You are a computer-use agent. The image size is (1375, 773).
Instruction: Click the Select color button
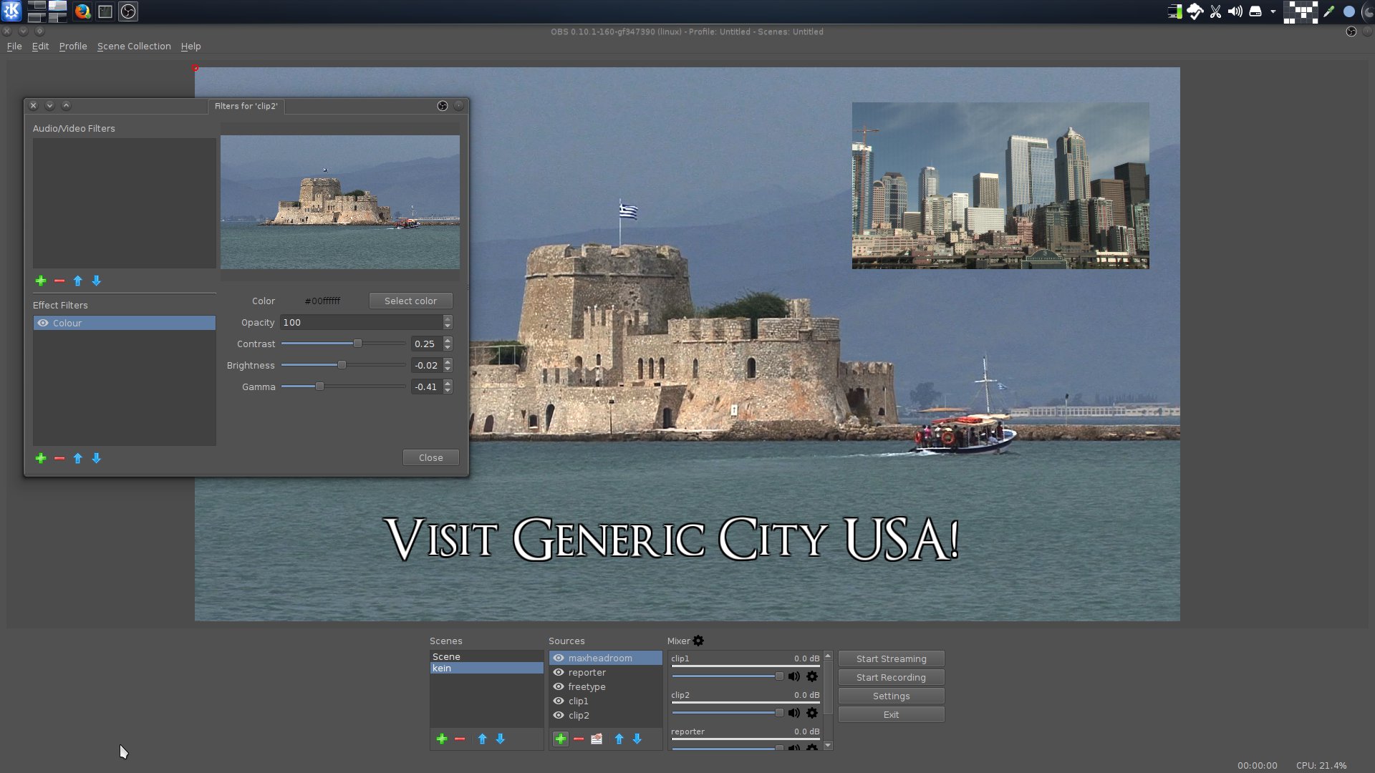pos(410,301)
